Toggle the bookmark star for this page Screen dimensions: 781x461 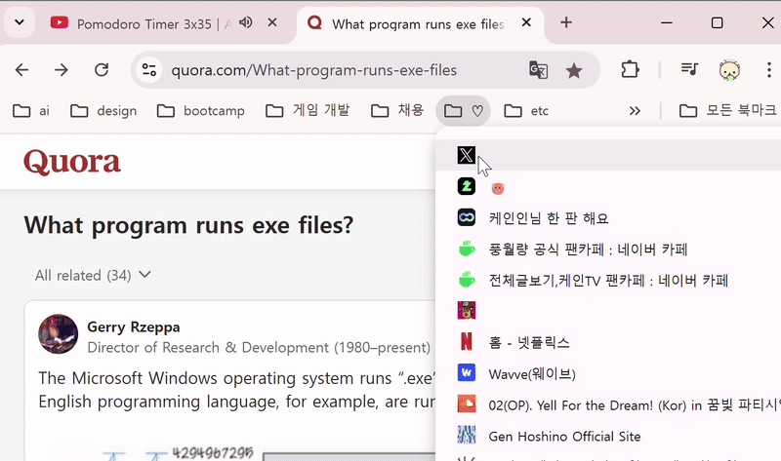[574, 70]
